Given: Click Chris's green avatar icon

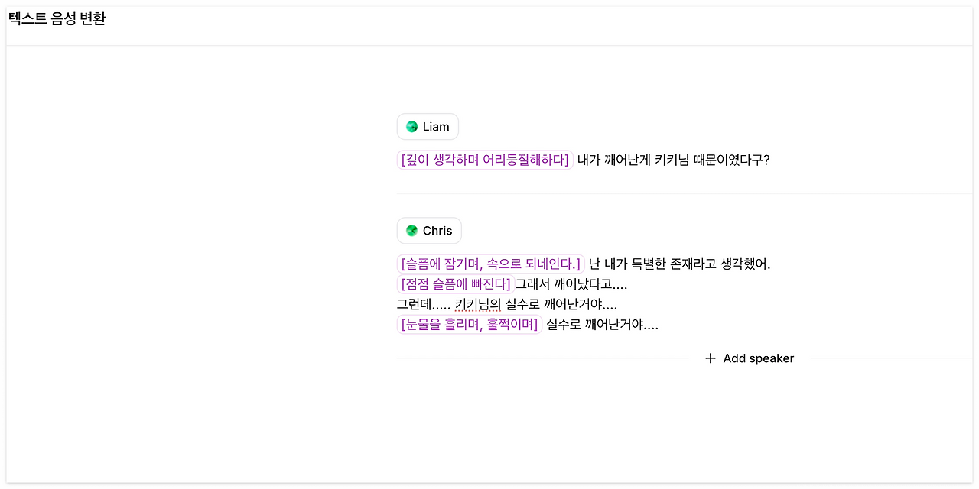Looking at the screenshot, I should coord(411,230).
